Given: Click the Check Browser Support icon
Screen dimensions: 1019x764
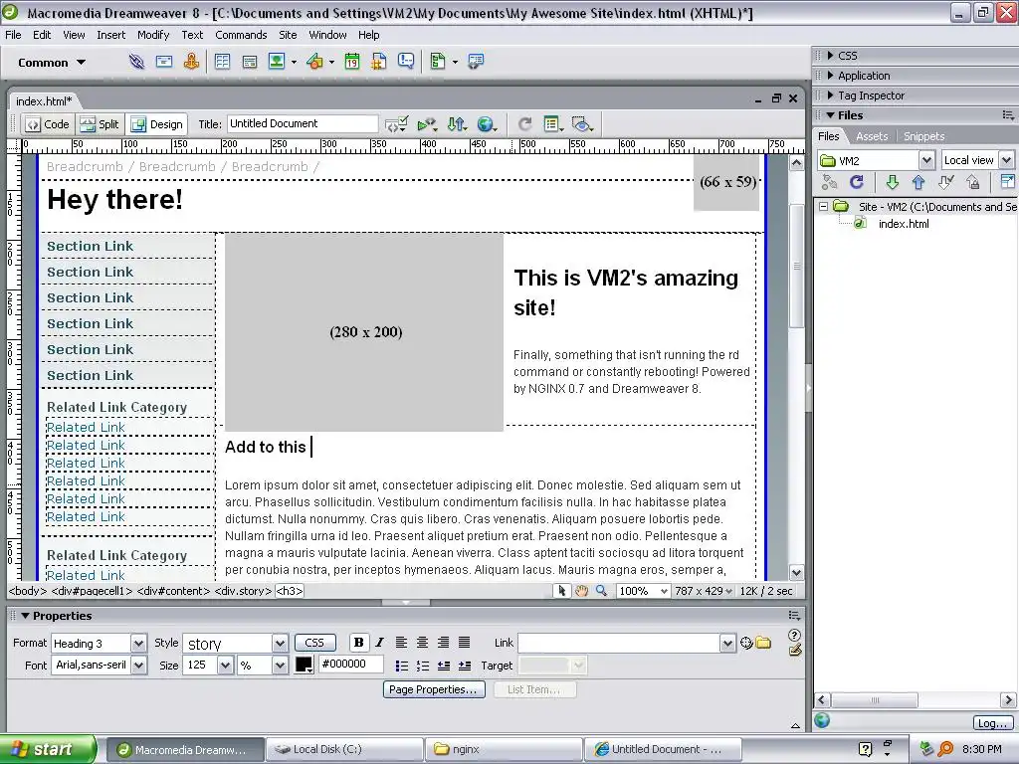Looking at the screenshot, I should [427, 124].
